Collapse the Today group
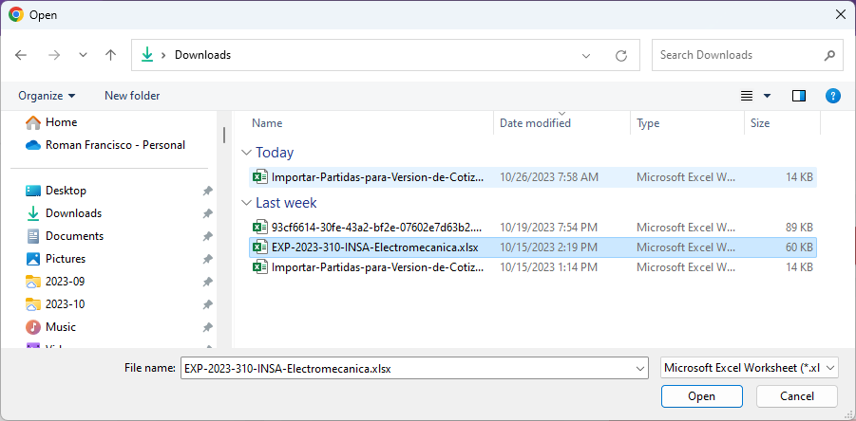This screenshot has width=856, height=421. [246, 153]
